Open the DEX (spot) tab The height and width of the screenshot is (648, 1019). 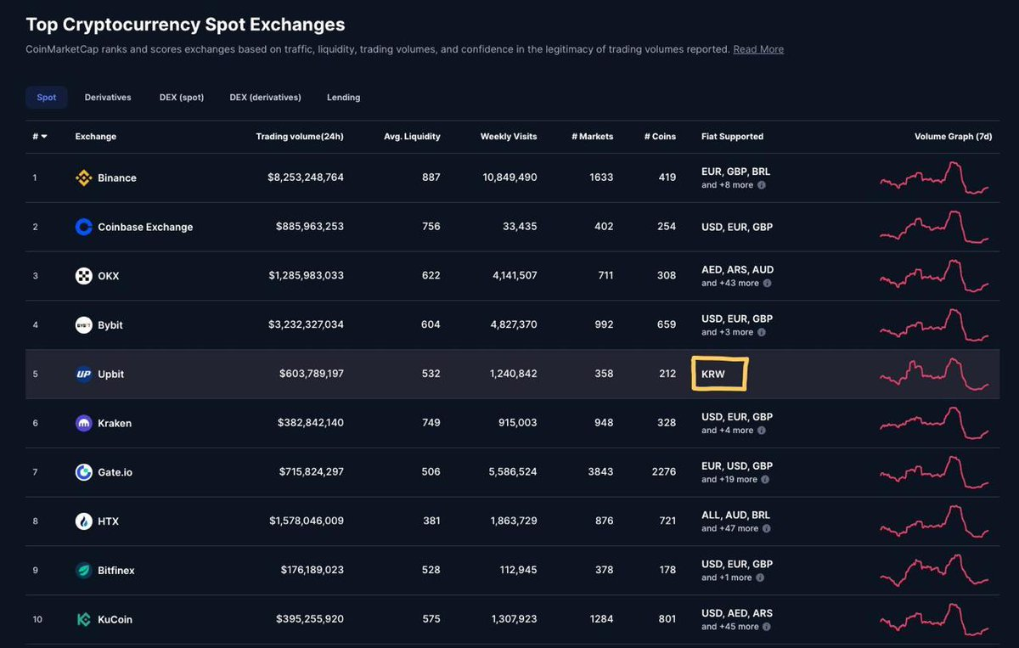[182, 98]
